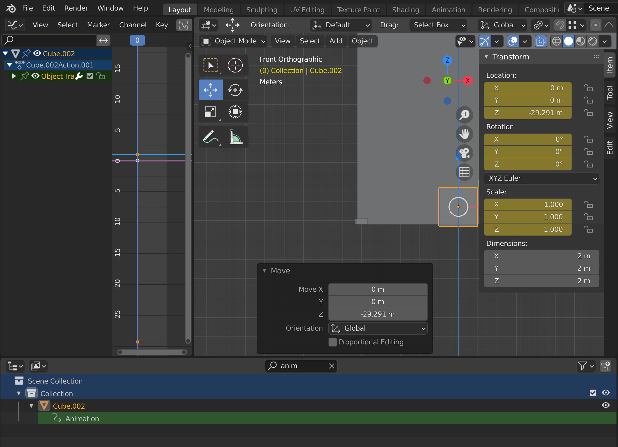618x447 pixels.
Task: Select the Cursor tool in the toolbar
Action: pyautogui.click(x=235, y=65)
